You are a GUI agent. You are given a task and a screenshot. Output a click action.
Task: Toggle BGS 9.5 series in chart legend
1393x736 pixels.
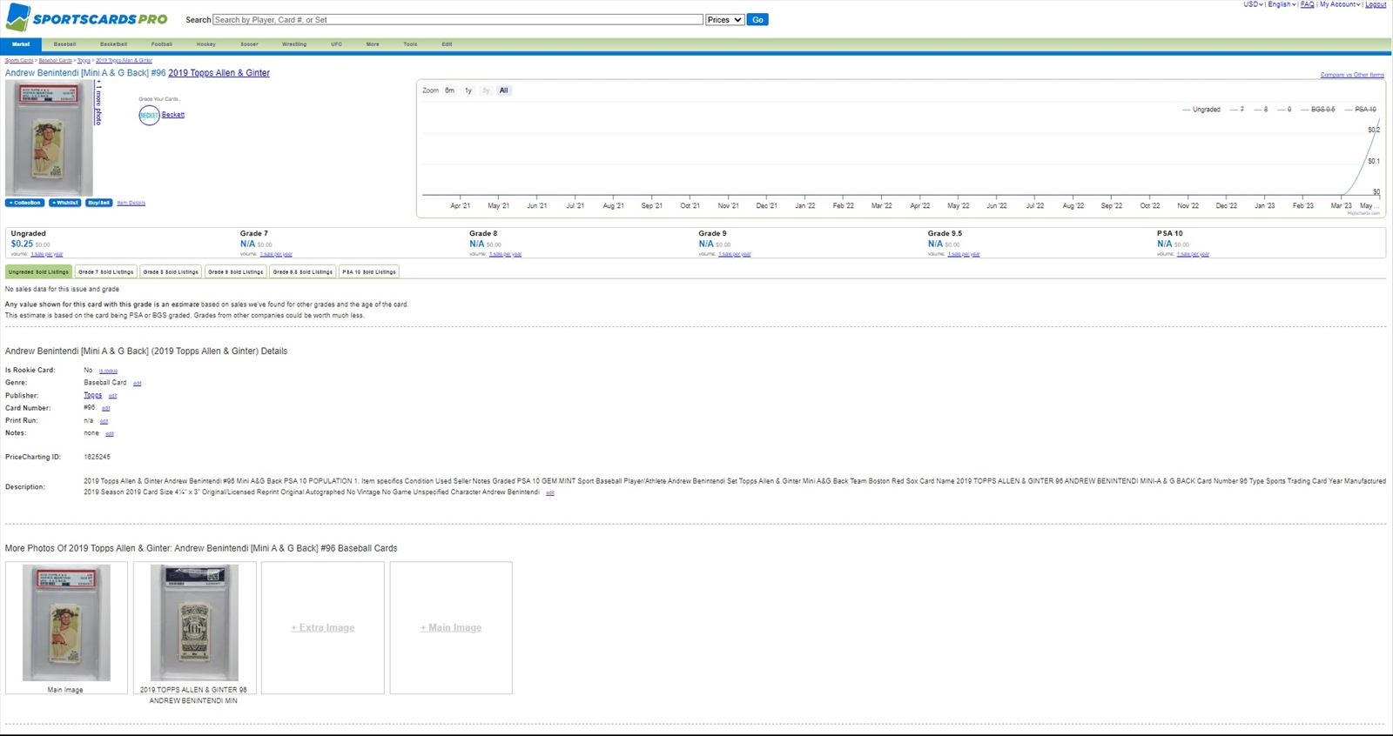1318,110
